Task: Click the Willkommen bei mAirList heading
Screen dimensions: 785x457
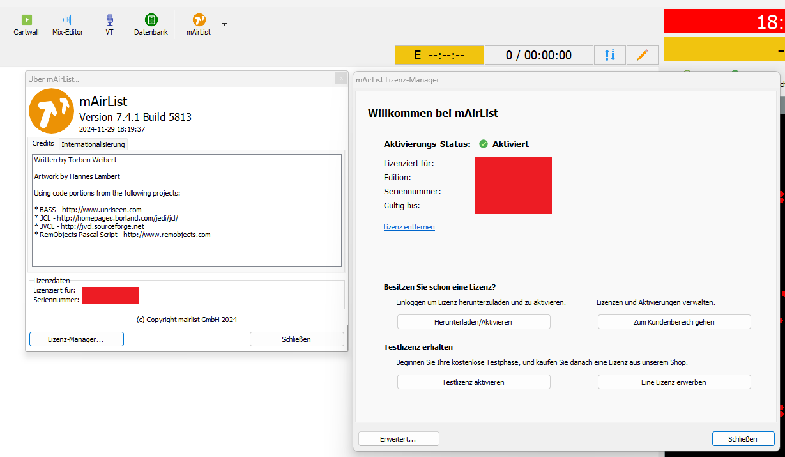Action: click(x=433, y=113)
